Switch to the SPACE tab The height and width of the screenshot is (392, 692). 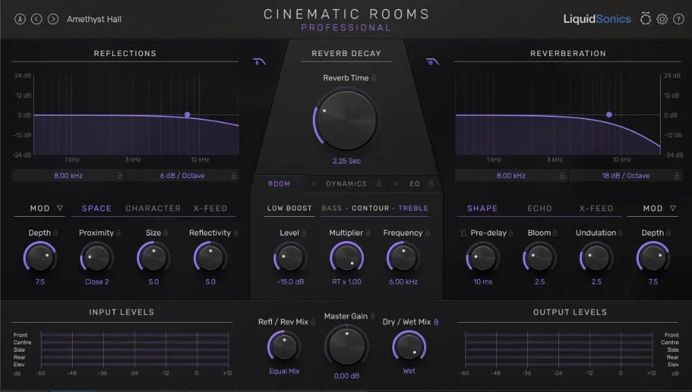[97, 208]
